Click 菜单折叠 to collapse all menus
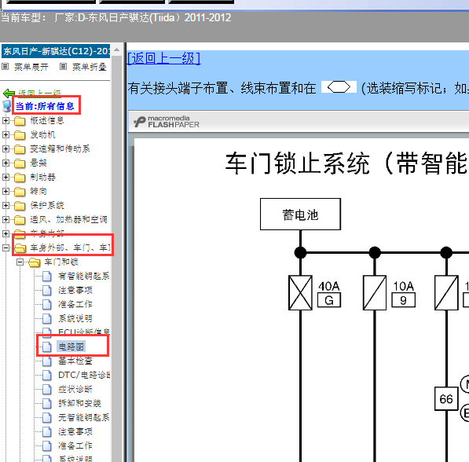 pyautogui.click(x=89, y=67)
